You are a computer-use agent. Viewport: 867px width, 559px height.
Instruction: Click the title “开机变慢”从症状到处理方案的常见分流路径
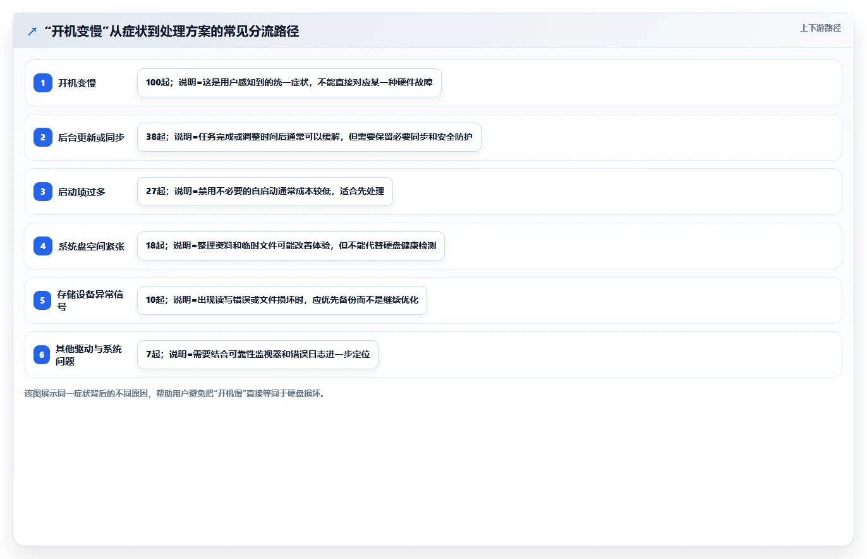coord(172,32)
